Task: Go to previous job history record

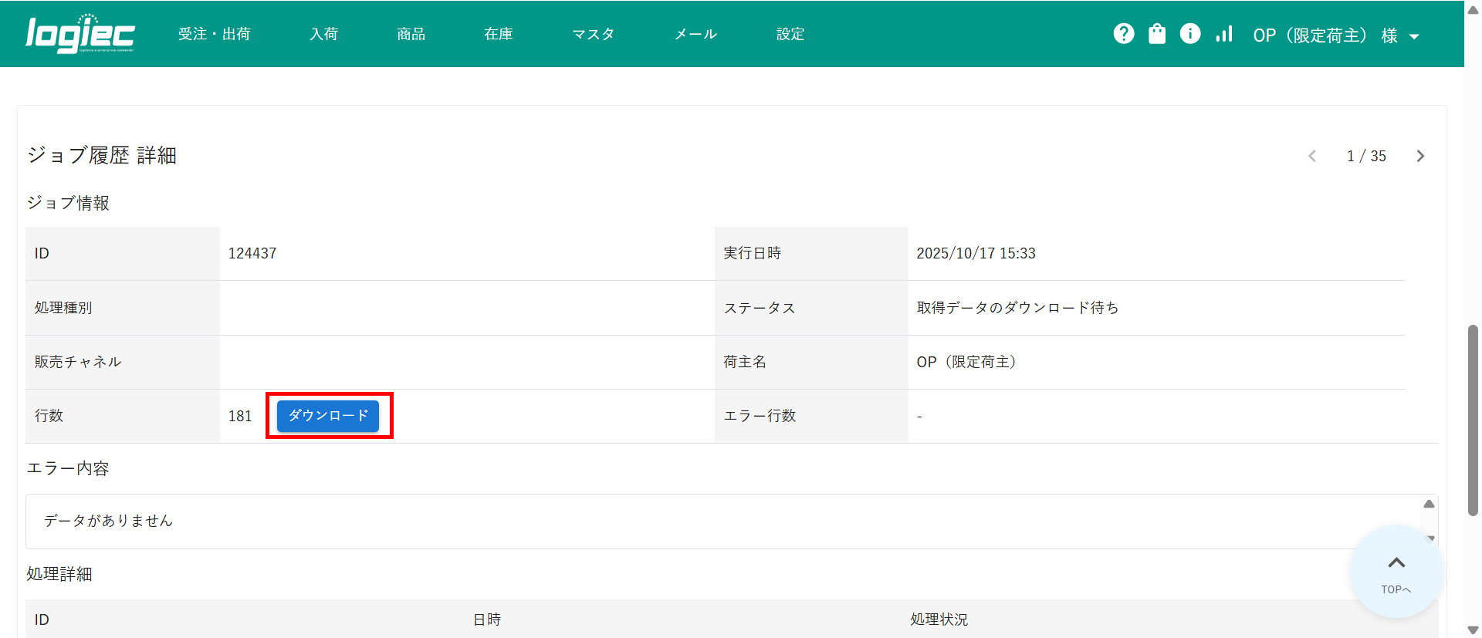Action: point(1312,156)
